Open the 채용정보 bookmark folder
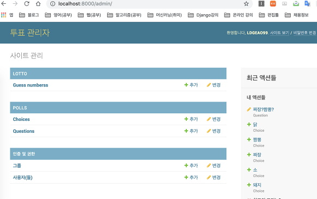 pos(297,15)
